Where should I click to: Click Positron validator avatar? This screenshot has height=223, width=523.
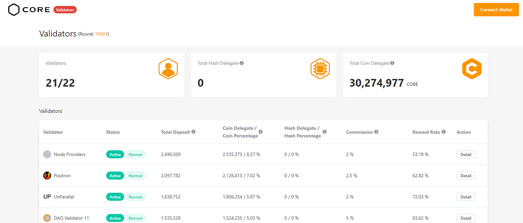[47, 176]
